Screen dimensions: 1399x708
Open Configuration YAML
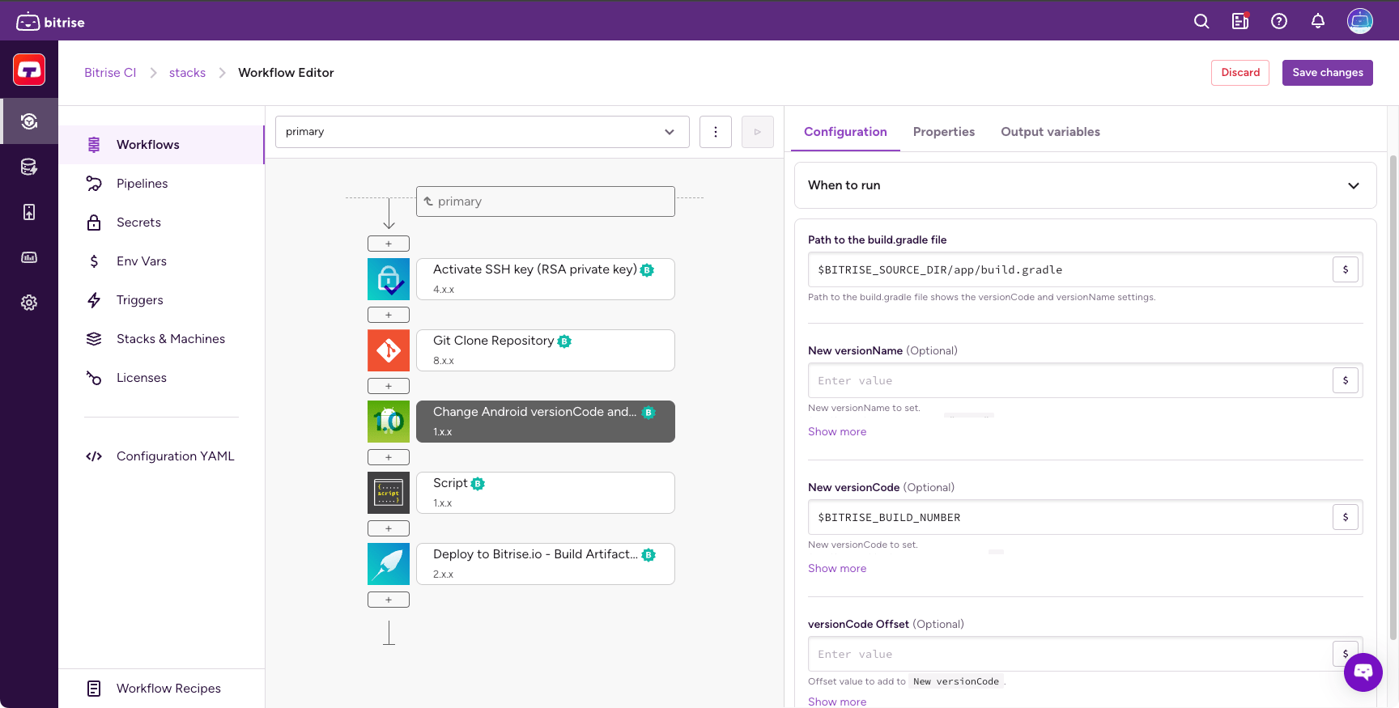(162, 456)
